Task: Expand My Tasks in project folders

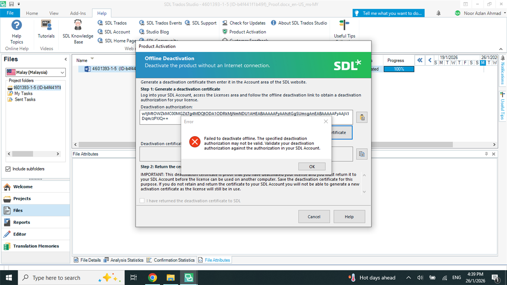Action: pos(24,93)
